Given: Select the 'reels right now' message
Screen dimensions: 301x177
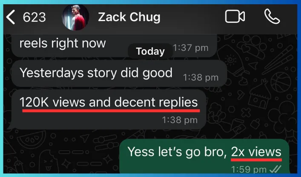Looking at the screenshot, I should click(114, 45).
